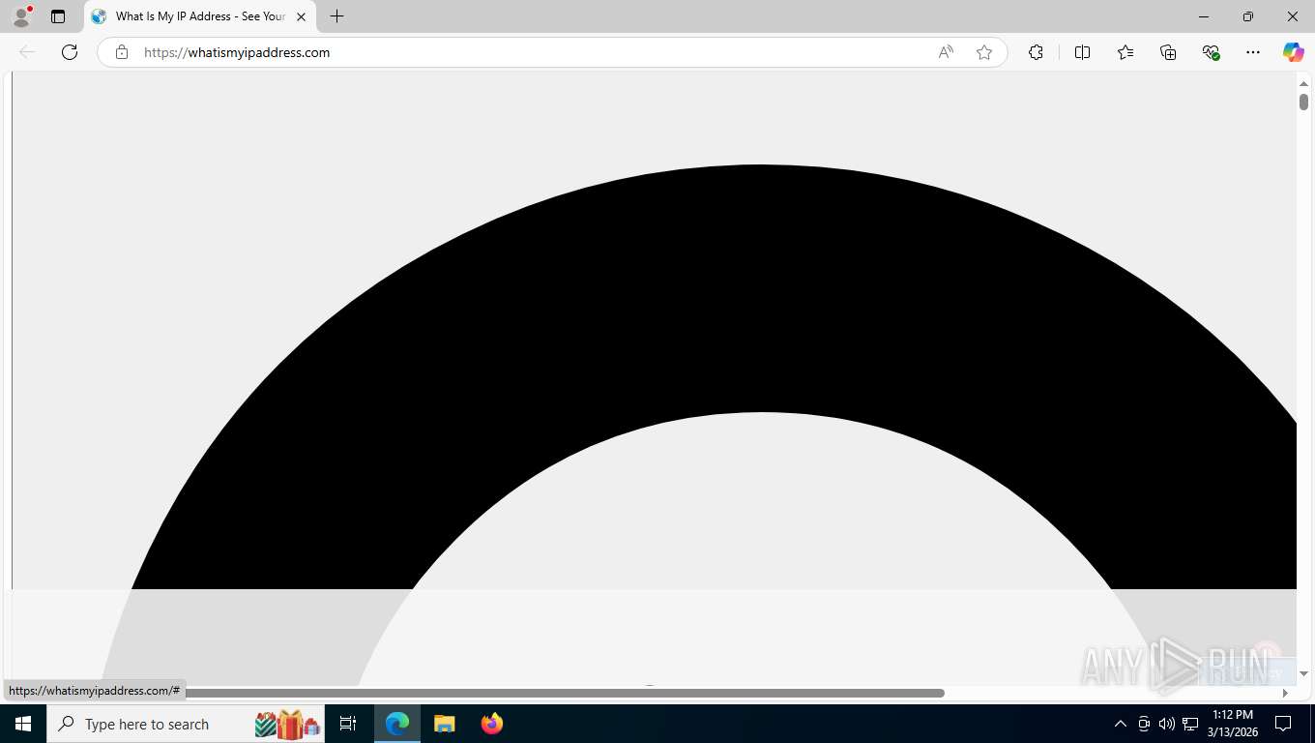
Task: Open the Extensions puzzle icon
Action: pyautogui.click(x=1036, y=52)
